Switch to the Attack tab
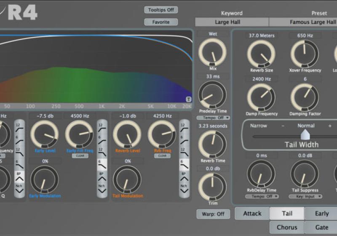The width and height of the screenshot is (337, 236). [252, 213]
